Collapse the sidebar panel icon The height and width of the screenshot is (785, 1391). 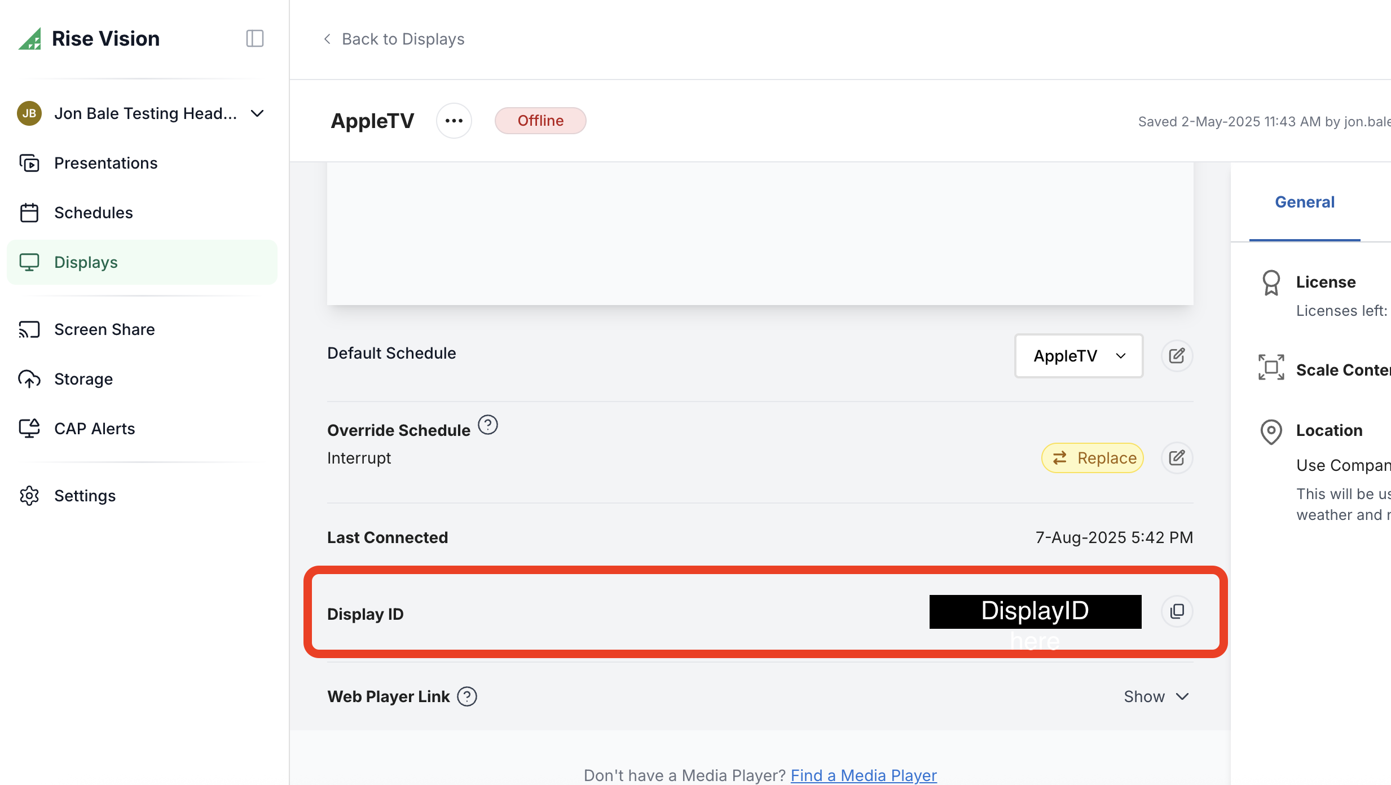(x=255, y=38)
